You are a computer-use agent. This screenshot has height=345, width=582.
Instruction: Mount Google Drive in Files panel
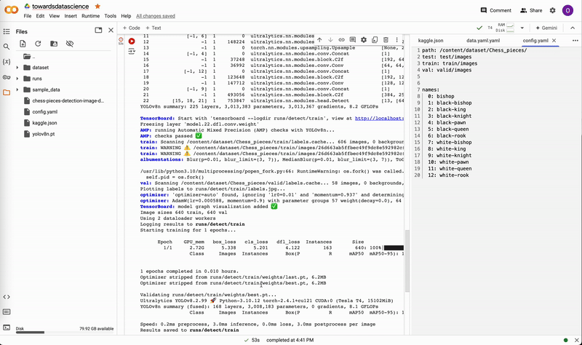tap(54, 44)
